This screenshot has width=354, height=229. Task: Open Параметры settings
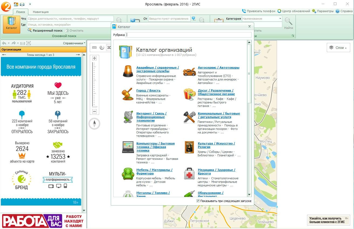pos(323,11)
